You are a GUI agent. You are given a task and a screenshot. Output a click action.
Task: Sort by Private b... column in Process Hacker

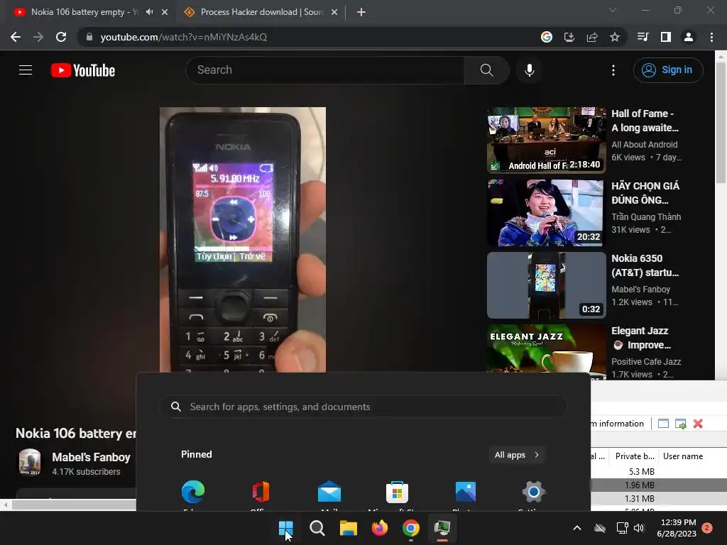pos(634,456)
